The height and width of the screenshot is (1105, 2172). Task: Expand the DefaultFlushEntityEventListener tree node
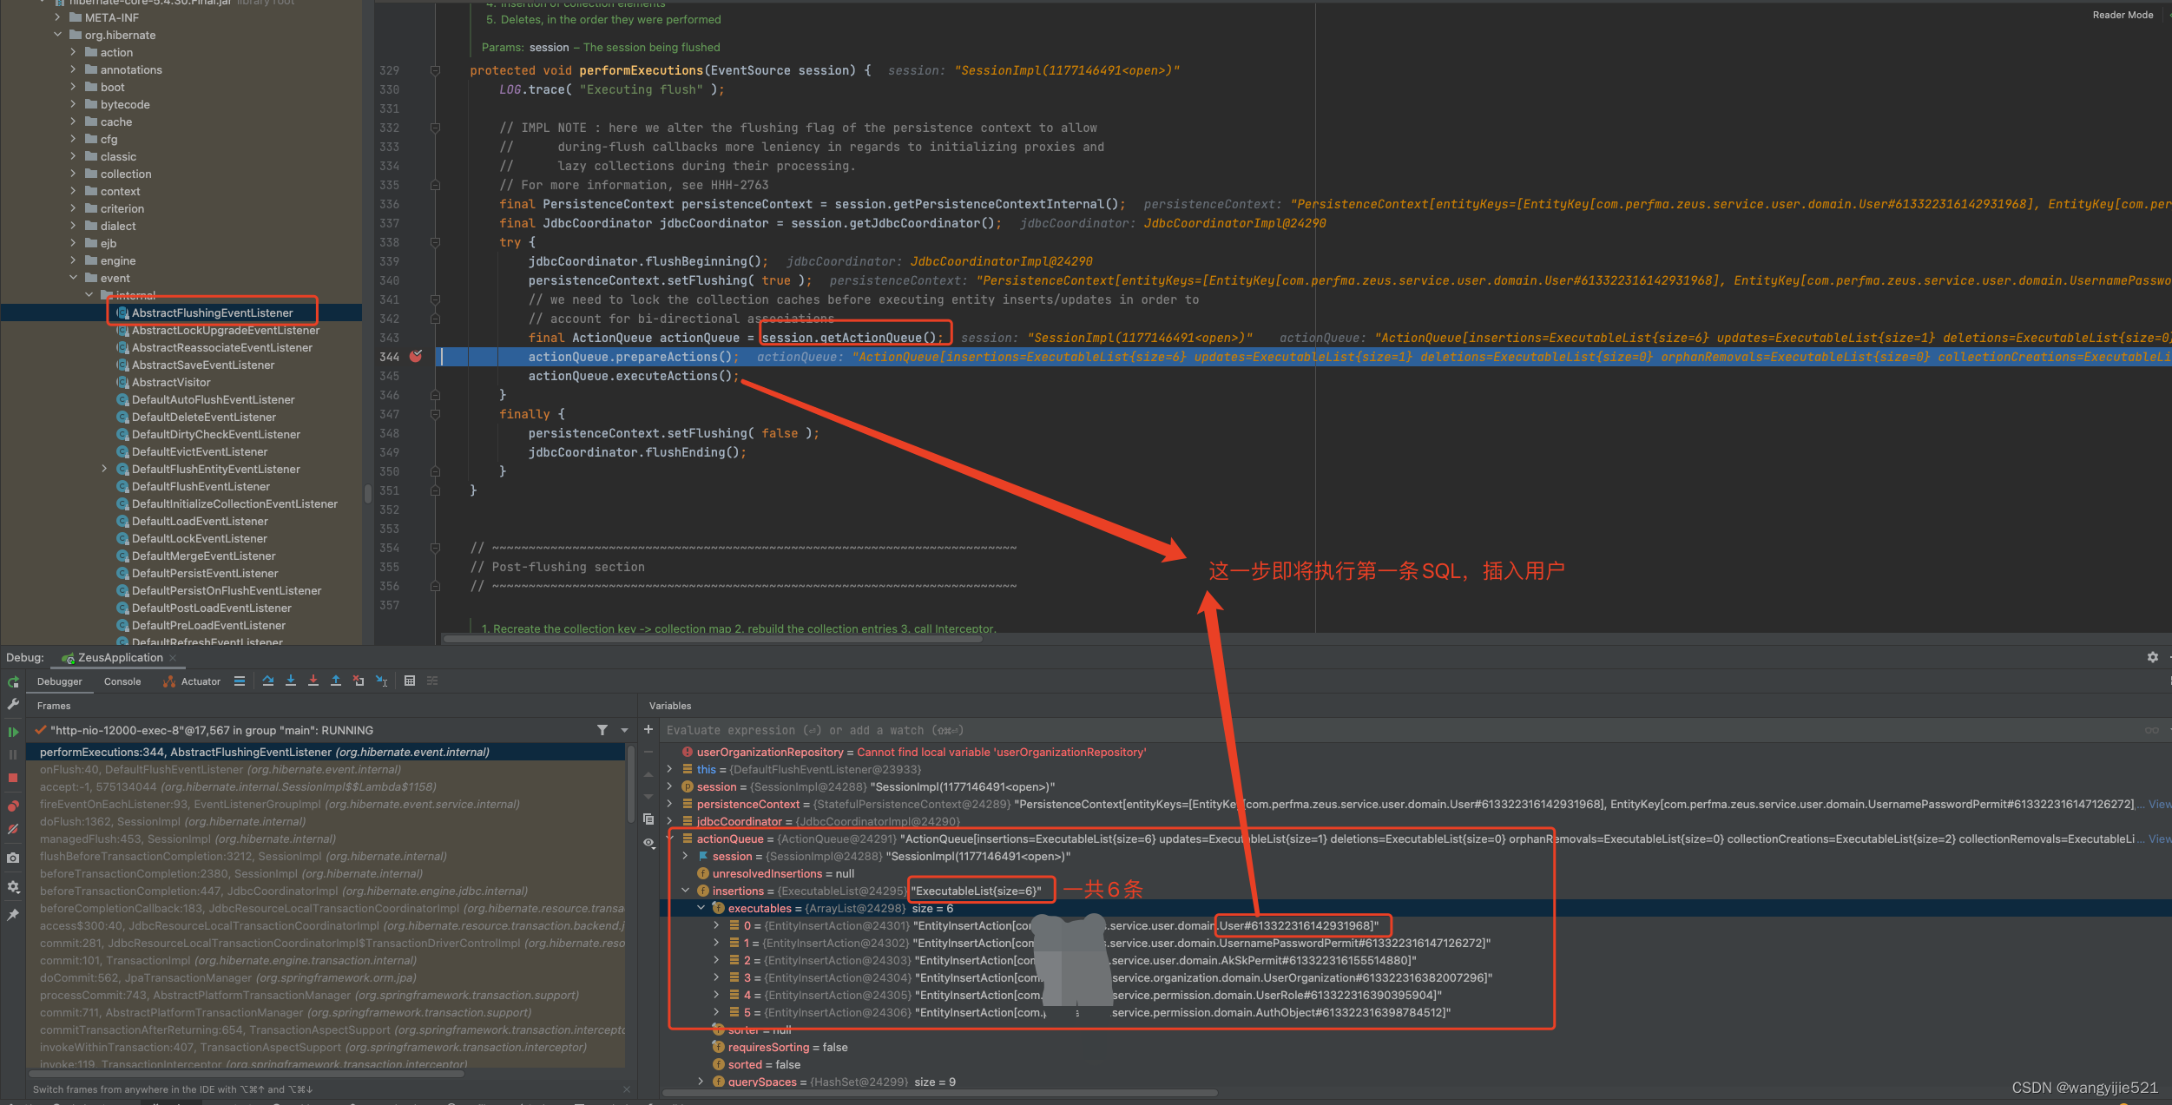(x=105, y=469)
